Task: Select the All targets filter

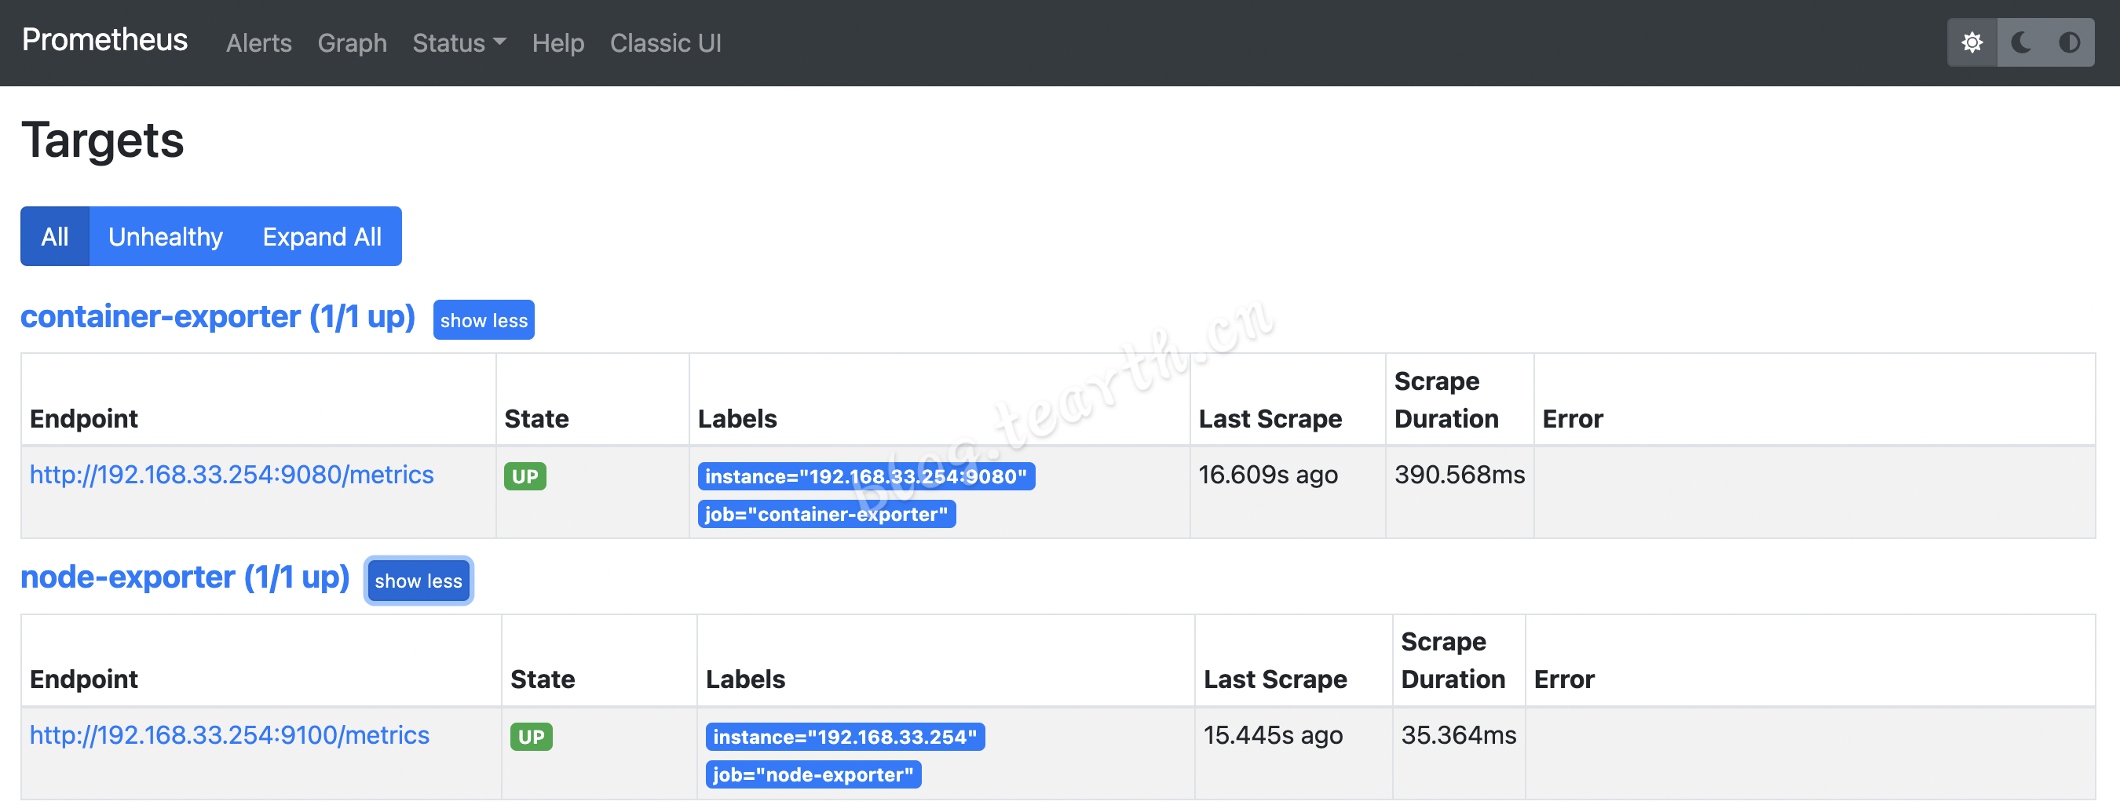Action: (54, 237)
